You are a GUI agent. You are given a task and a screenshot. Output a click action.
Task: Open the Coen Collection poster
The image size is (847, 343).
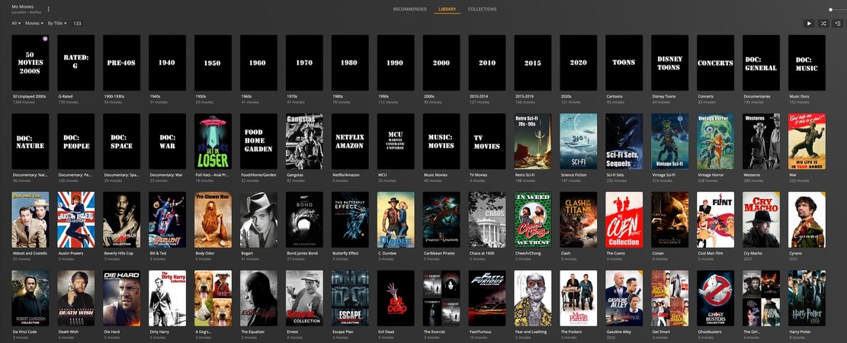[x=624, y=220]
